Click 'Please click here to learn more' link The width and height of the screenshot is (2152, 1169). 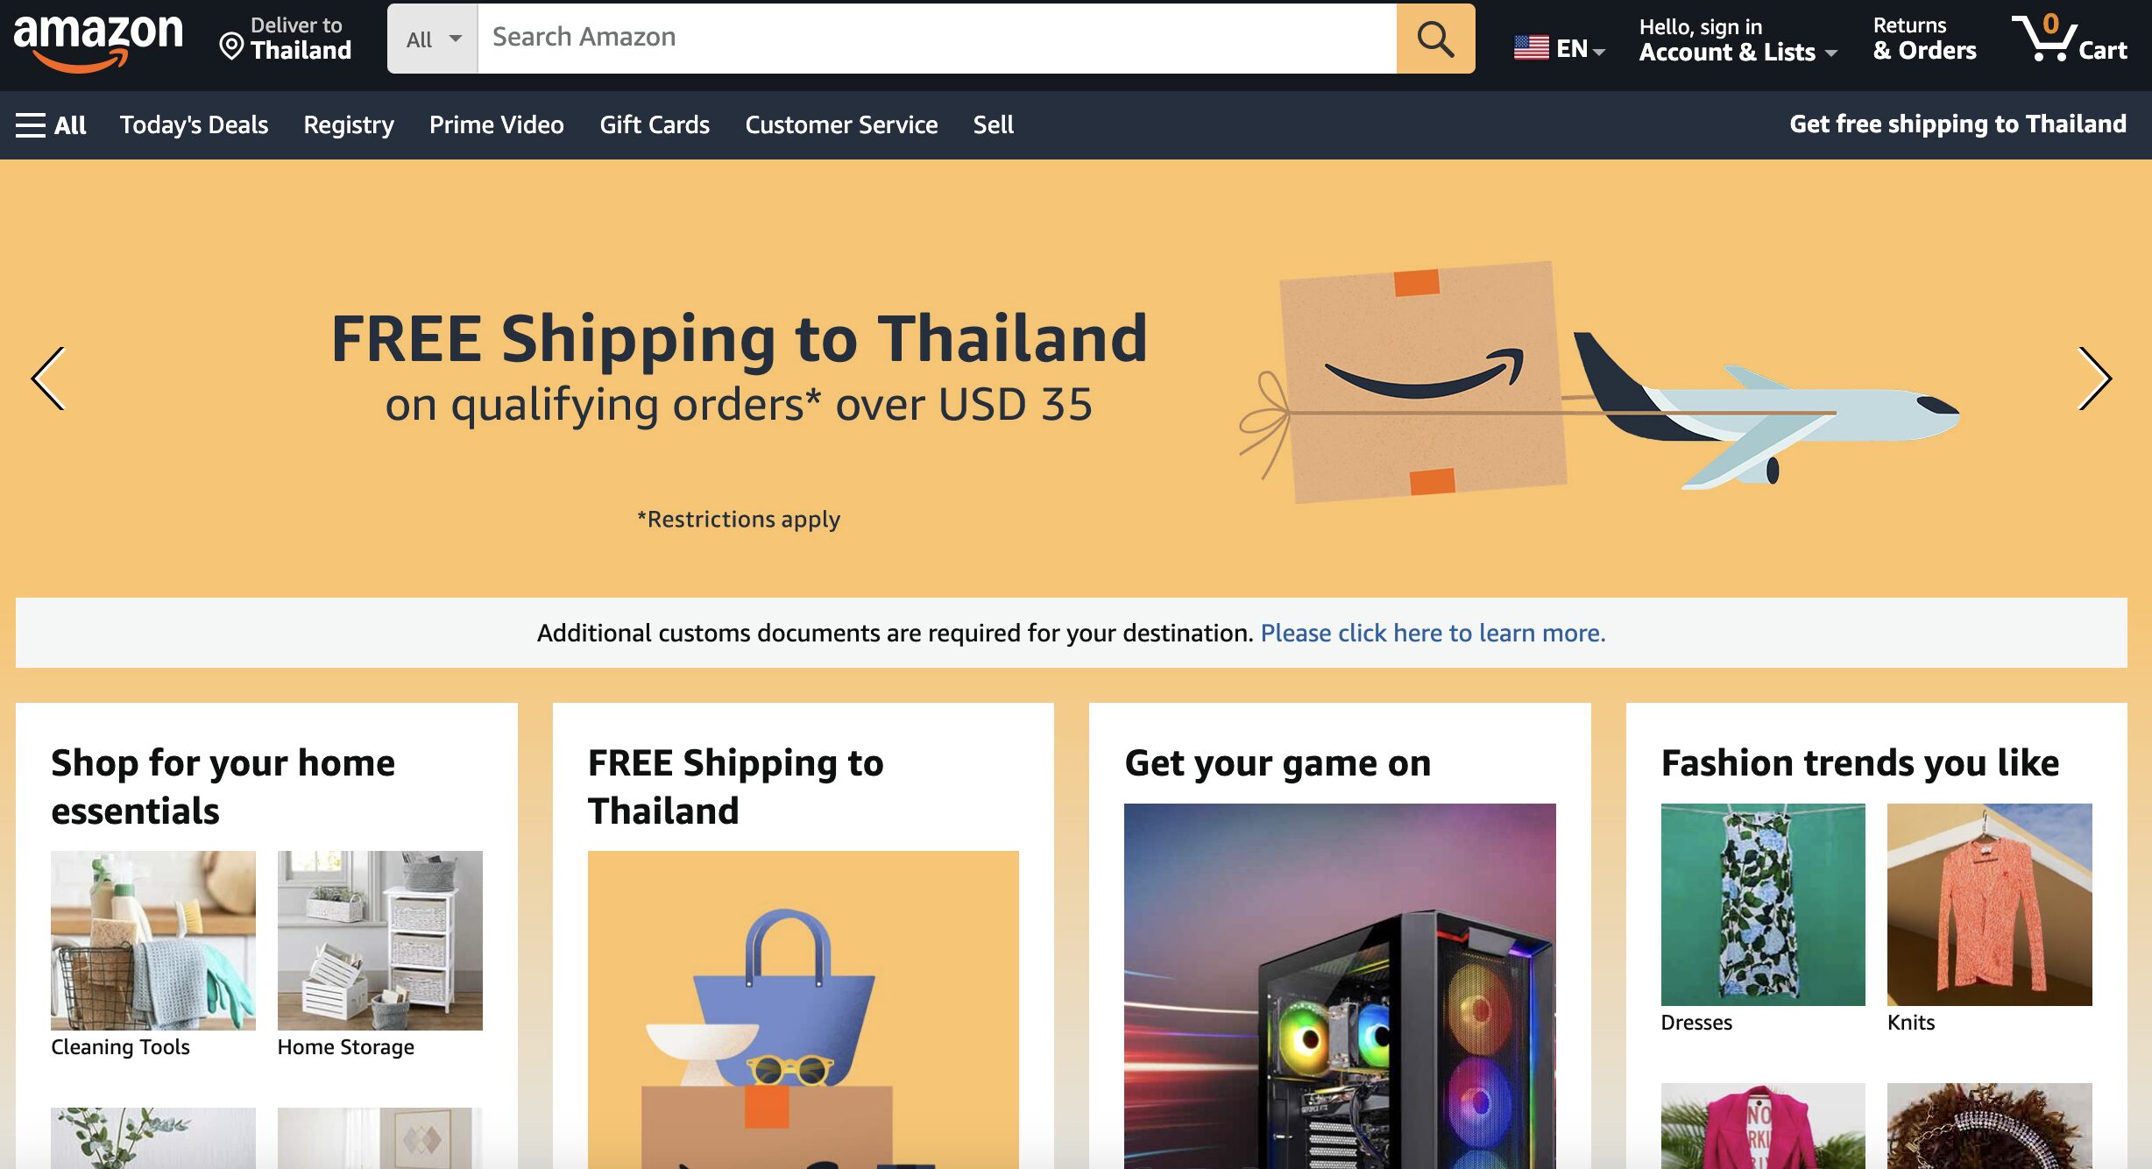coord(1433,633)
